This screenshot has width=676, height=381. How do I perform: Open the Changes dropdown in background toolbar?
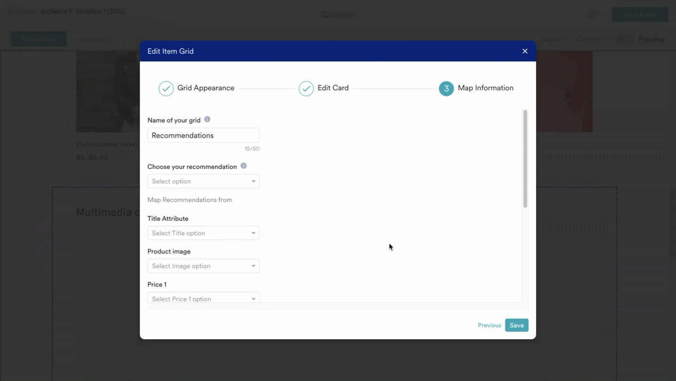(x=593, y=39)
